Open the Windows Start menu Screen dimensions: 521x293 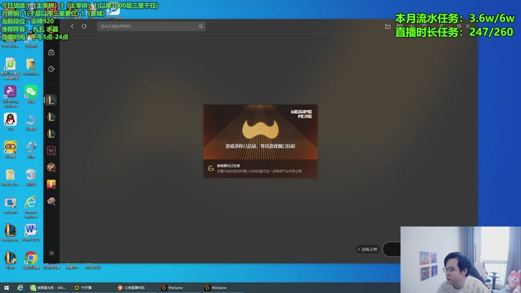[7, 288]
